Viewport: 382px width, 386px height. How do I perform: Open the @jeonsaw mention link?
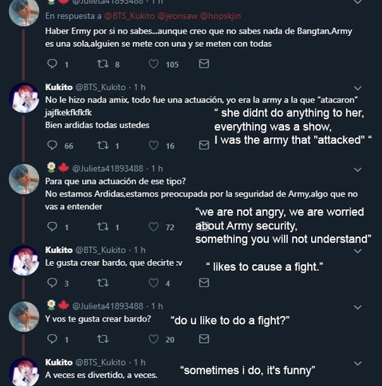pyautogui.click(x=177, y=16)
